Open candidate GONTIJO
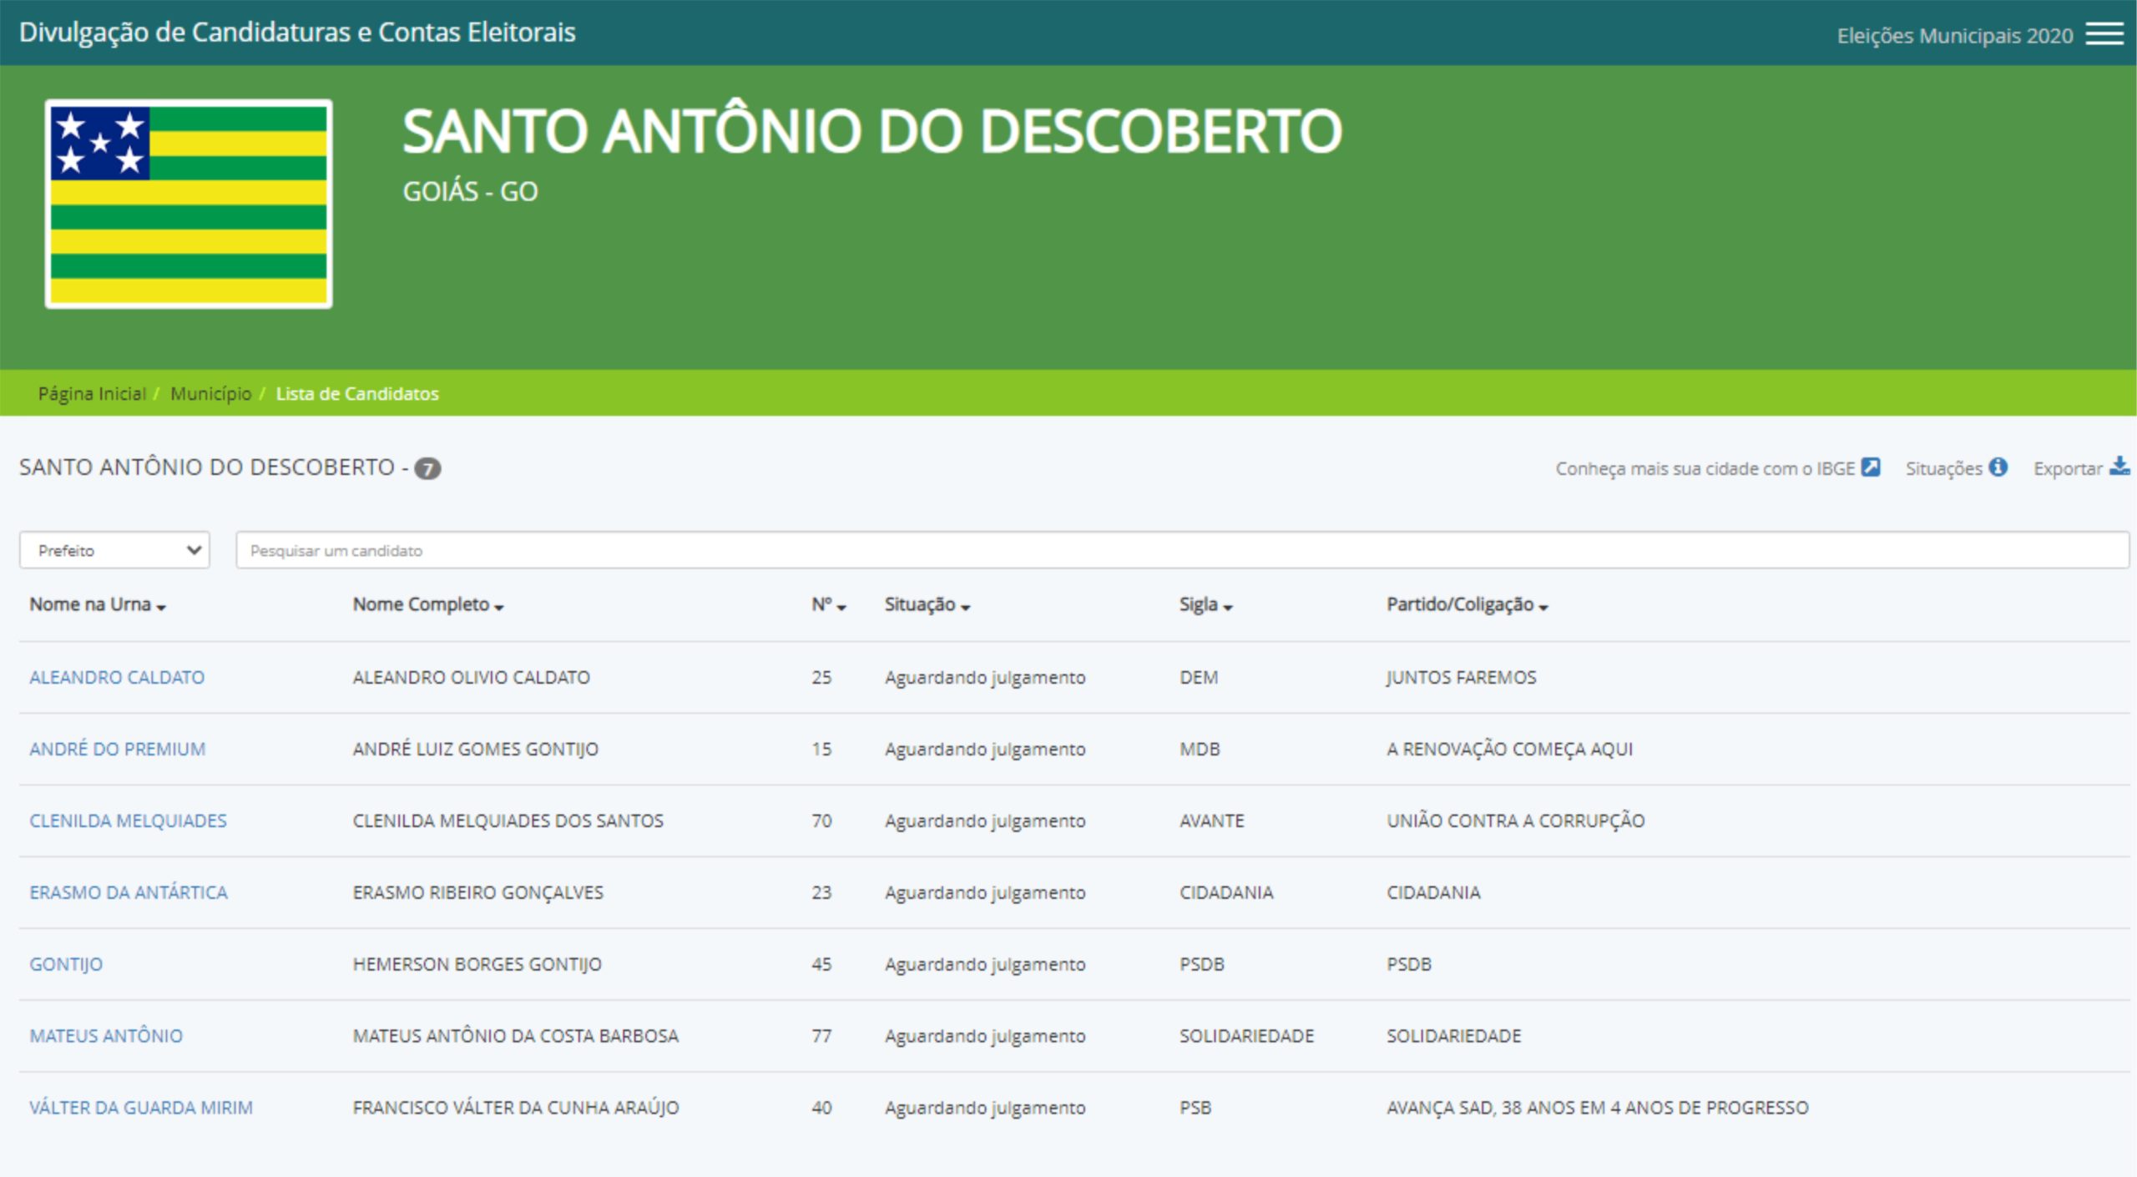 (66, 964)
